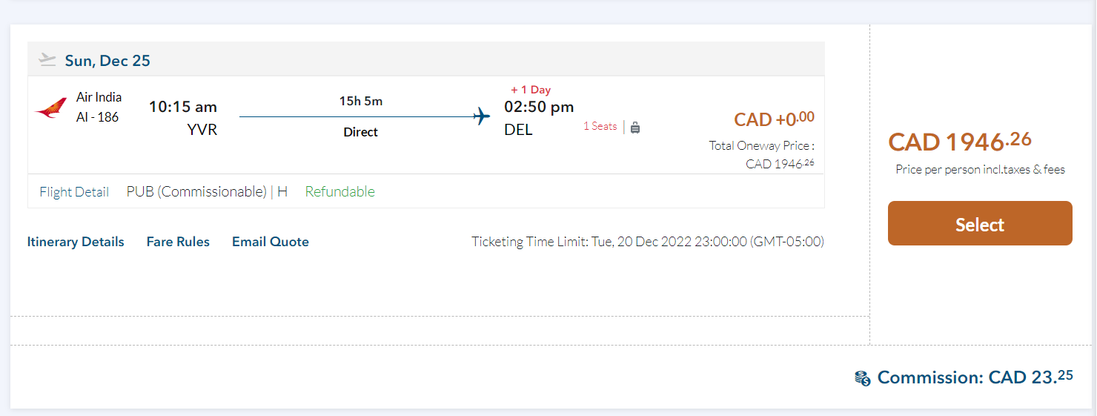
Task: Click the 02:50 pm arrival time
Action: [539, 107]
